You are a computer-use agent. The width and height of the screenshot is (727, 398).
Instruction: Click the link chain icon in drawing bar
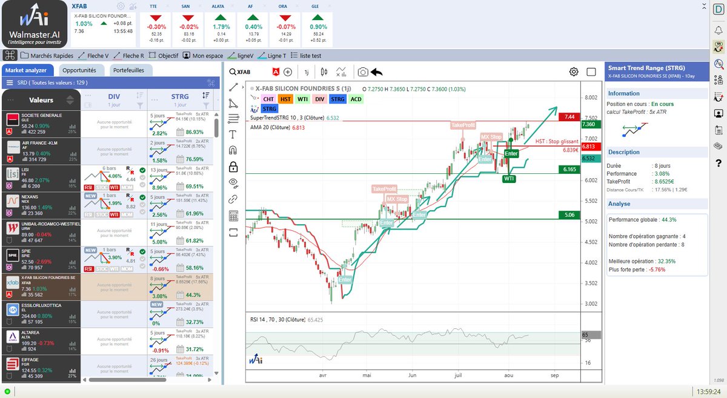point(234,198)
